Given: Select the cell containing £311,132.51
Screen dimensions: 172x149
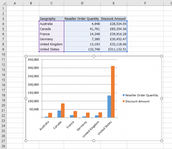Looking at the screenshot, I should click(114, 49).
